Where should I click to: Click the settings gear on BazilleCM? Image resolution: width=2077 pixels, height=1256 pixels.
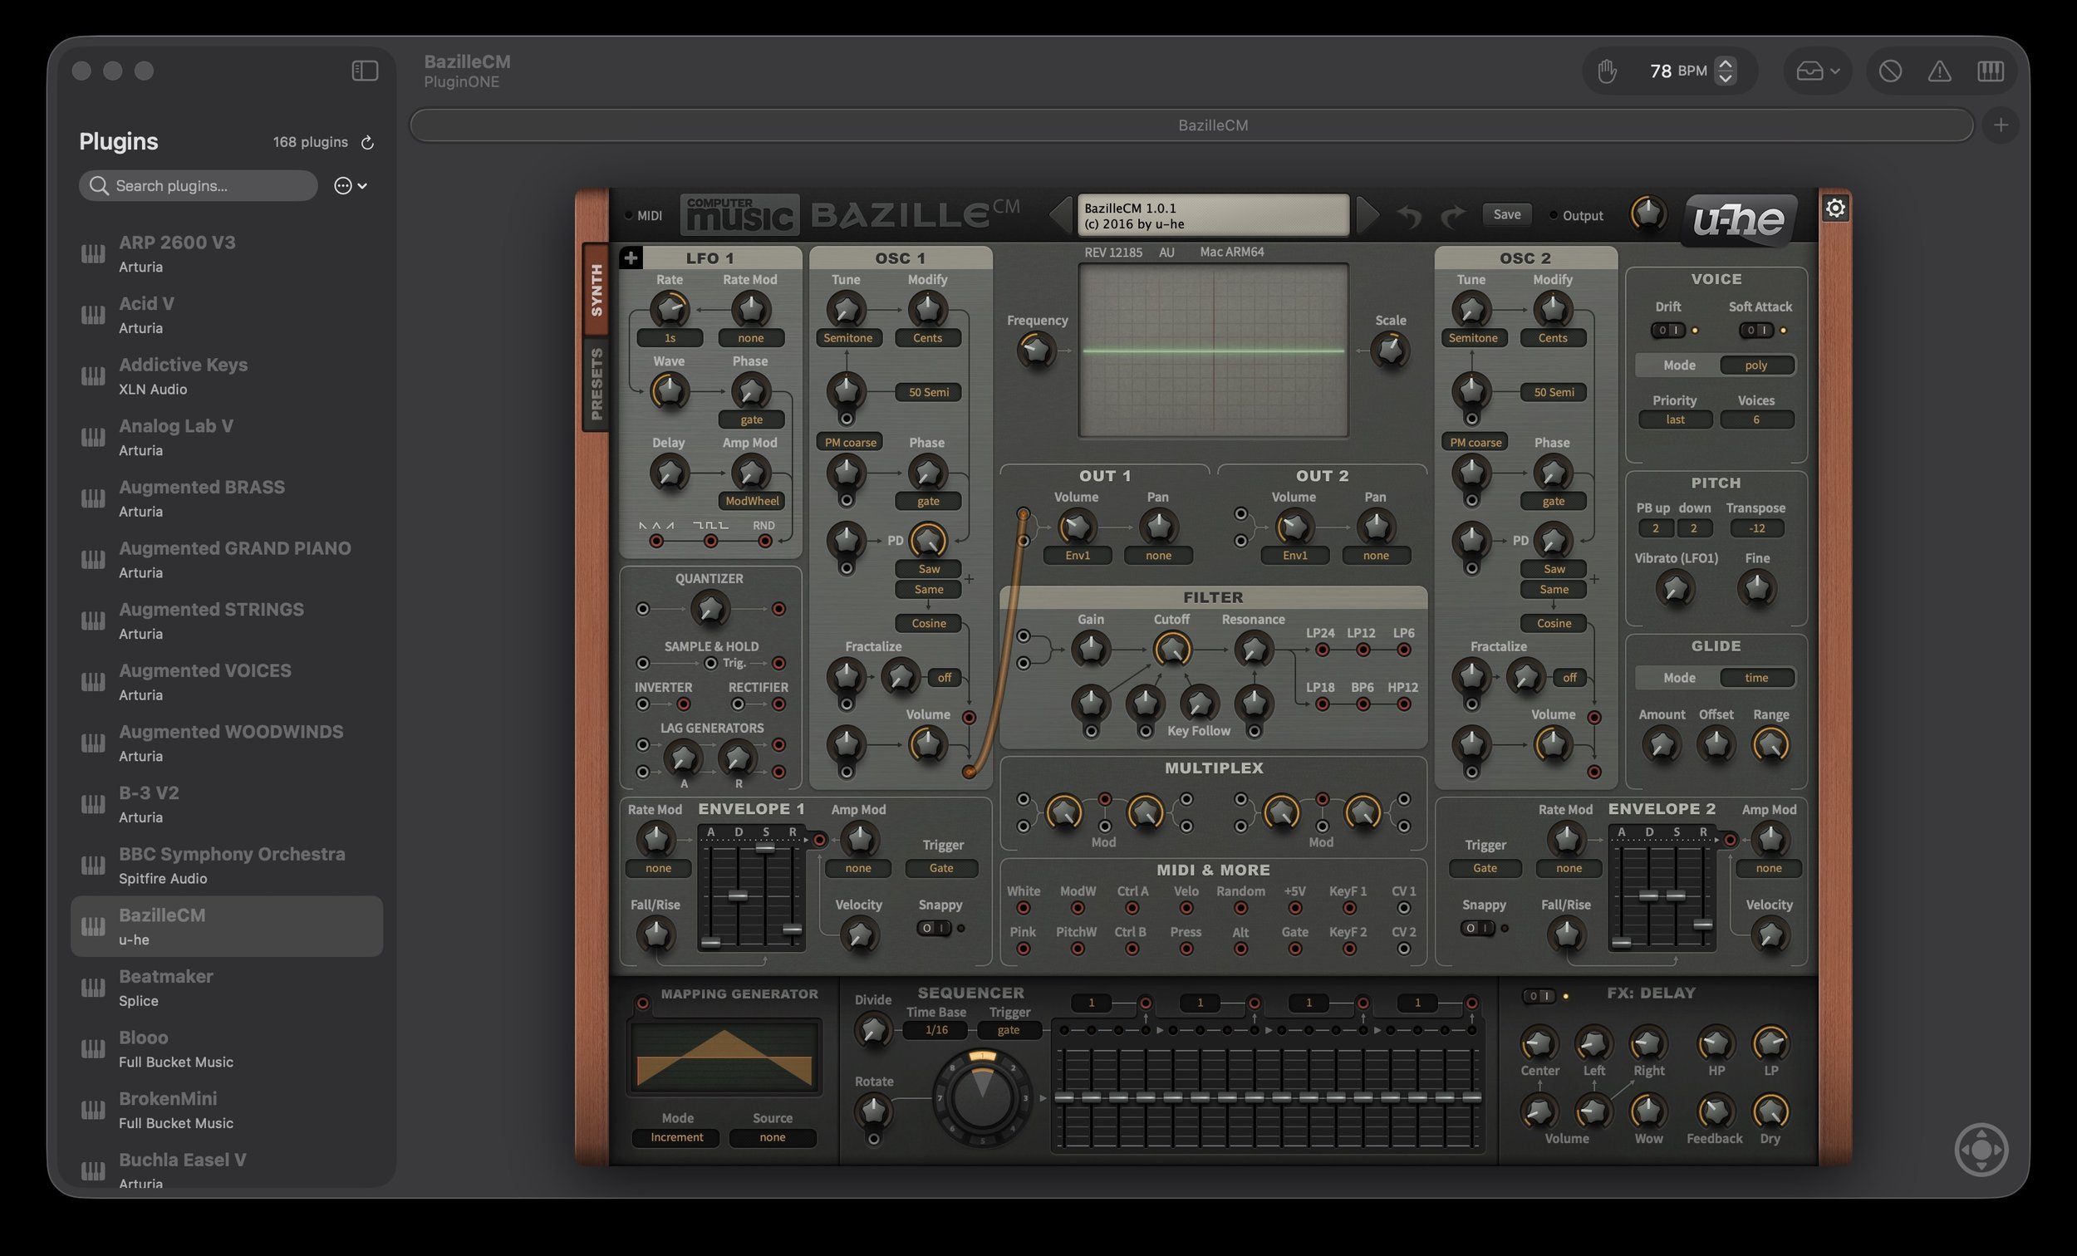[1835, 209]
